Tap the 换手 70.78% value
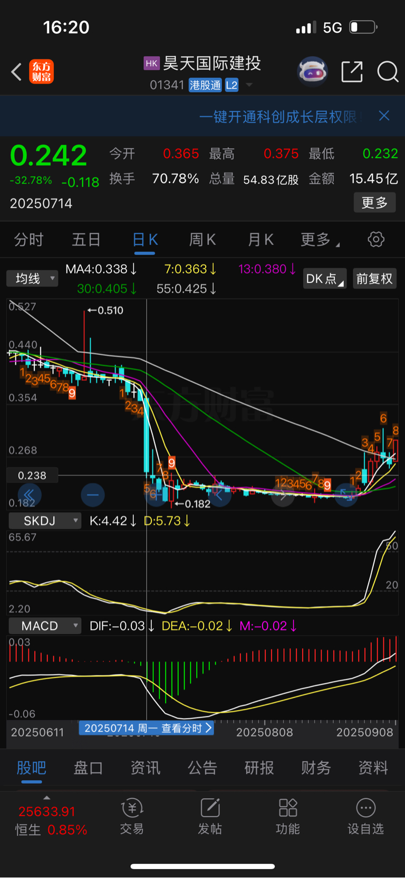 pyautogui.click(x=175, y=179)
